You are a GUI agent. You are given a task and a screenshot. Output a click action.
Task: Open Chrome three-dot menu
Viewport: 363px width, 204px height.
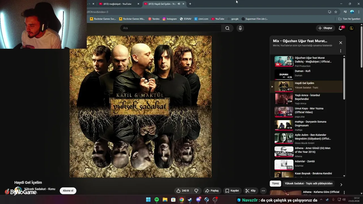click(359, 12)
